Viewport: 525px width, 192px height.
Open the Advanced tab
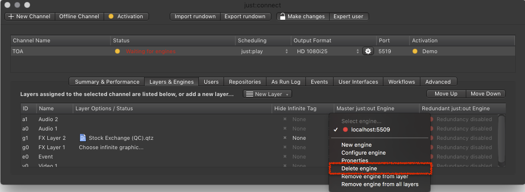(438, 82)
